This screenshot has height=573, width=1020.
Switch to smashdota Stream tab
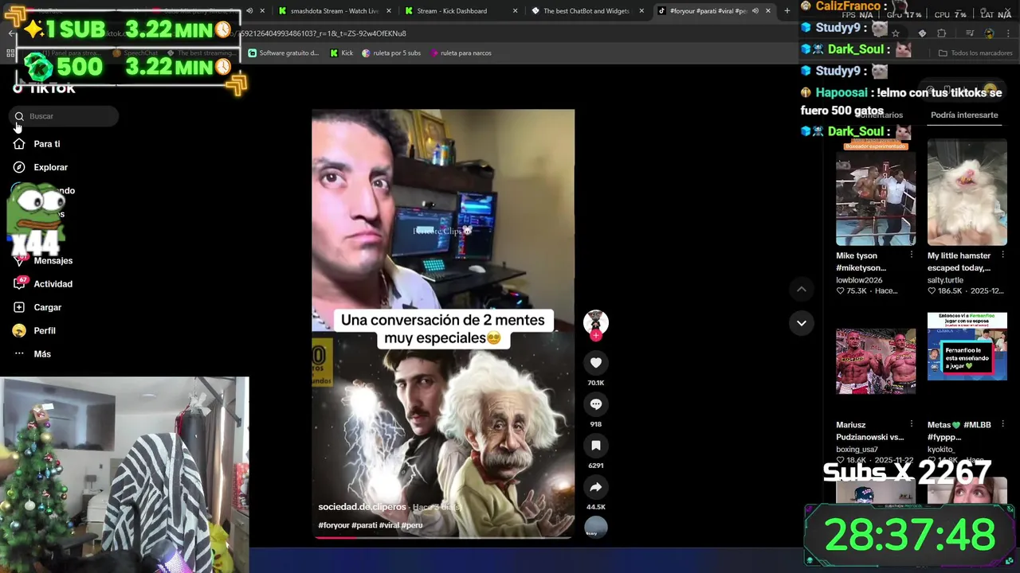tap(335, 11)
